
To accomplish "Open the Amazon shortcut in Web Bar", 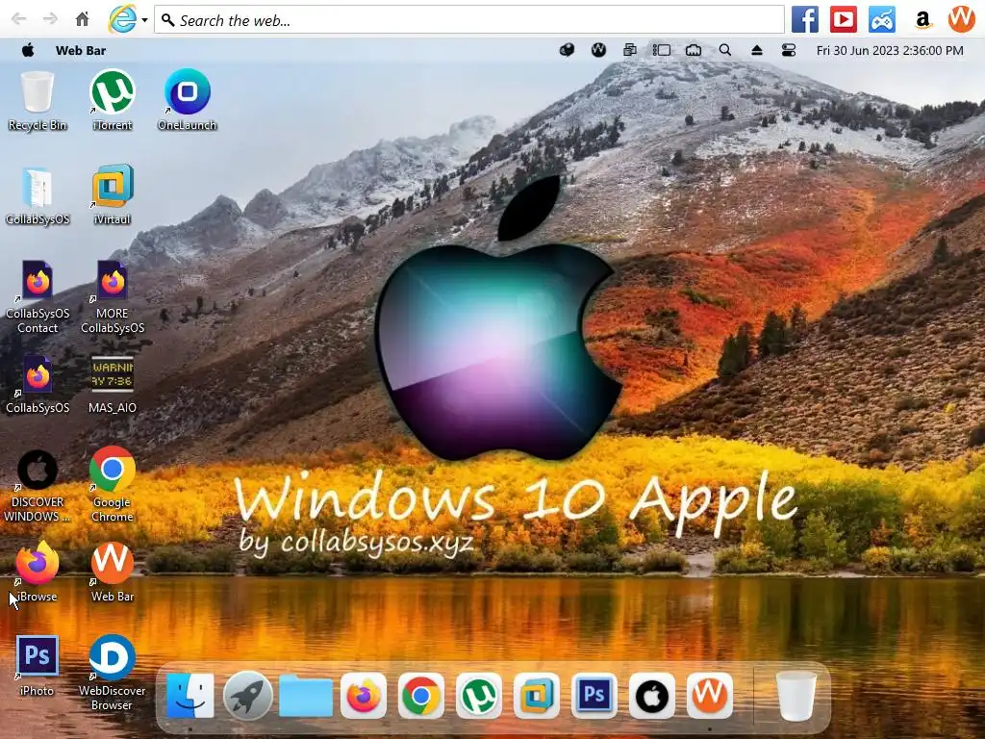I will [922, 19].
